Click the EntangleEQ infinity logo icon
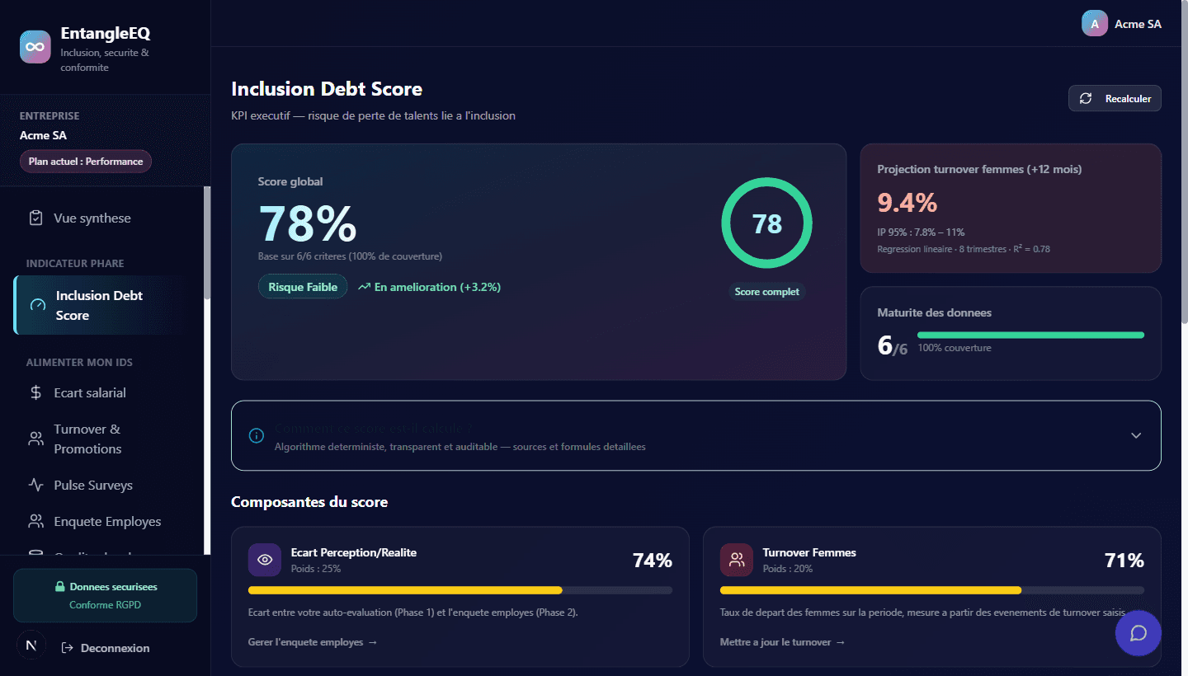1188x676 pixels. click(35, 47)
